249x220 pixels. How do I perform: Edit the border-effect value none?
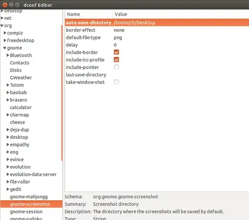(119, 30)
